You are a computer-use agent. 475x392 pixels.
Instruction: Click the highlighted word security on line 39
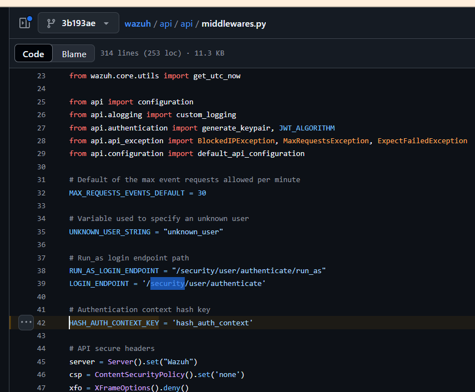168,283
